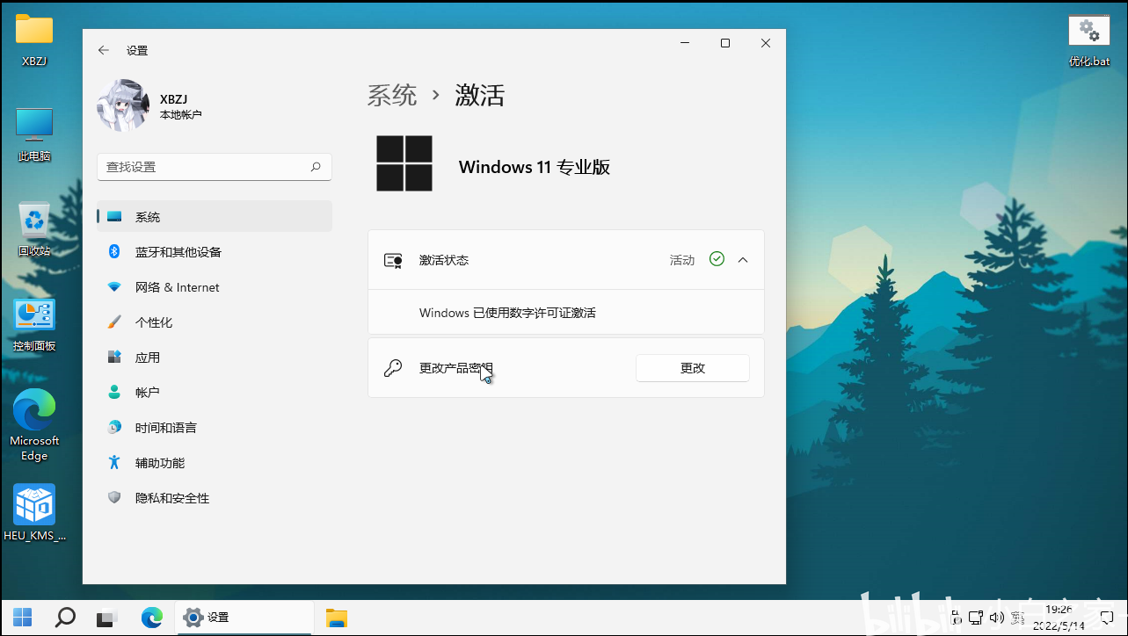Click the 系统 breadcrumb link
Image resolution: width=1128 pixels, height=636 pixels.
pyautogui.click(x=392, y=96)
